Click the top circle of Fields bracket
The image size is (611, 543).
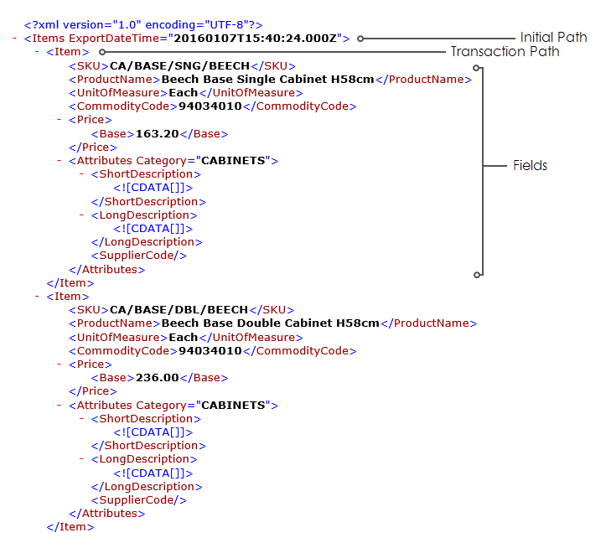[x=476, y=67]
